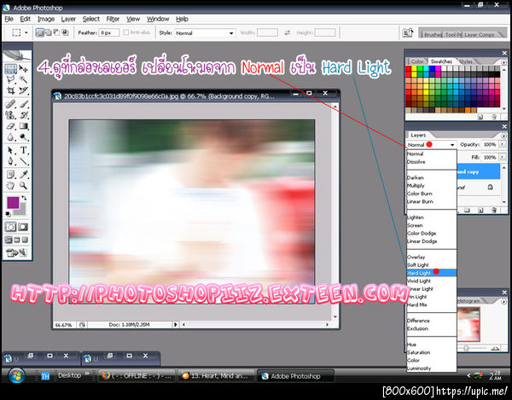
Task: Click the Windows Start button
Action: 16,375
